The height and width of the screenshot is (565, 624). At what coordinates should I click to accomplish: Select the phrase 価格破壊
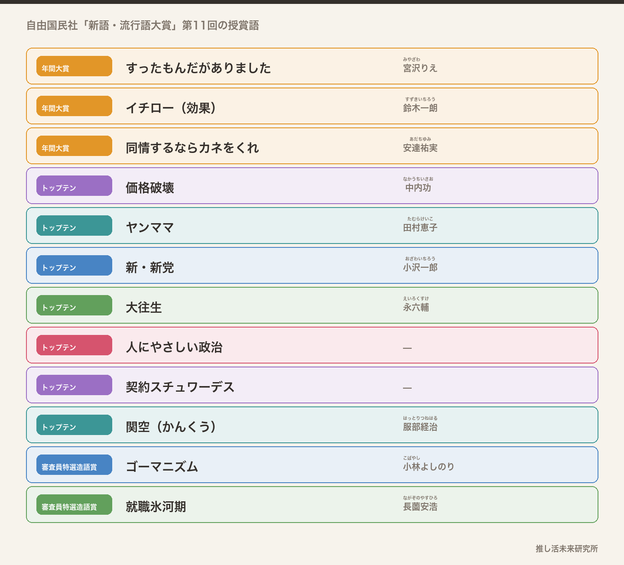click(x=150, y=188)
